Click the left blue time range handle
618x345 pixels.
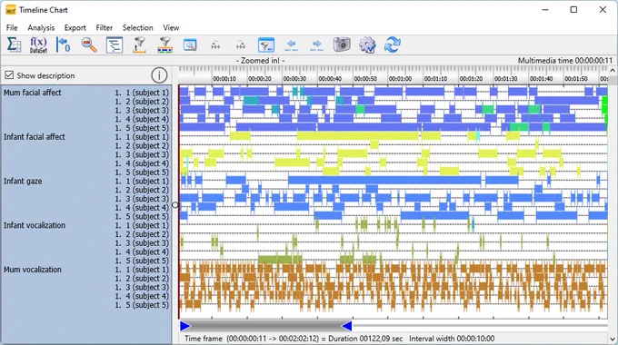click(185, 326)
